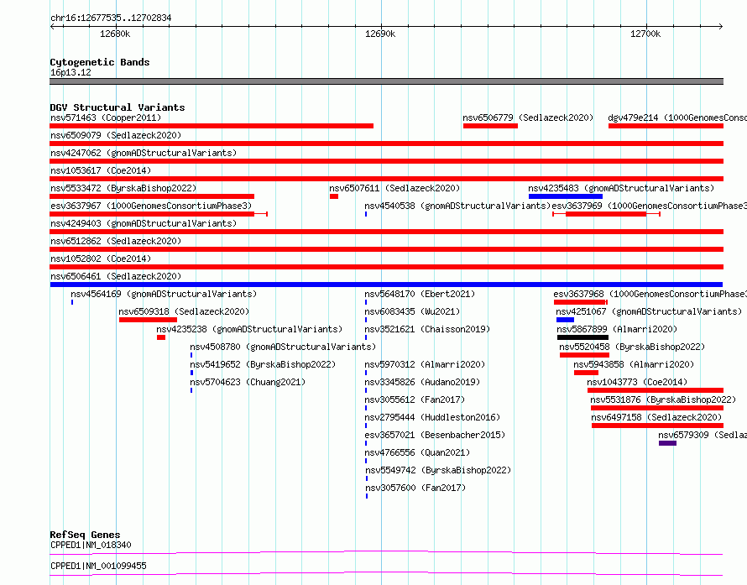747x585 pixels.
Task: Click esv3637967 (1000GenomesConsortiumPhase3) label
Action: point(151,206)
